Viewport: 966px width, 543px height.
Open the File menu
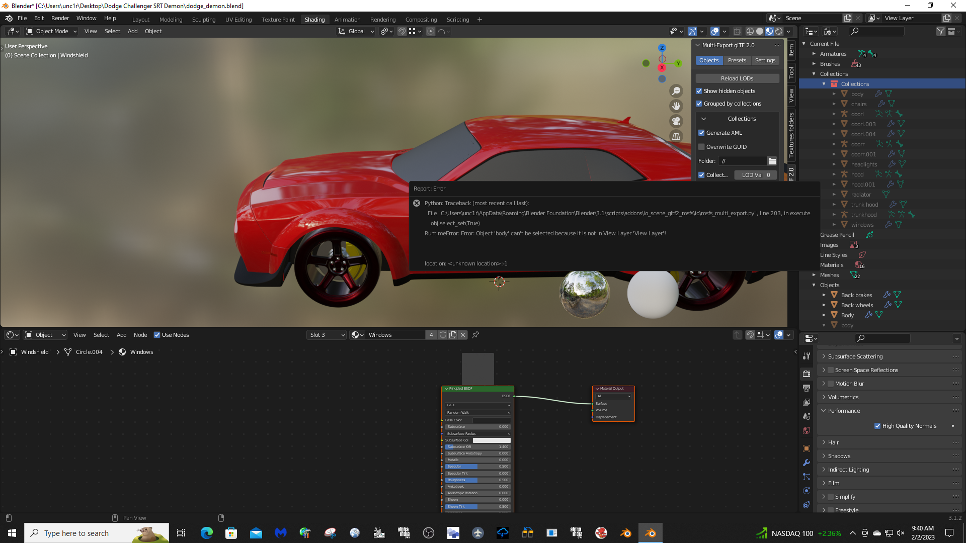(x=22, y=18)
